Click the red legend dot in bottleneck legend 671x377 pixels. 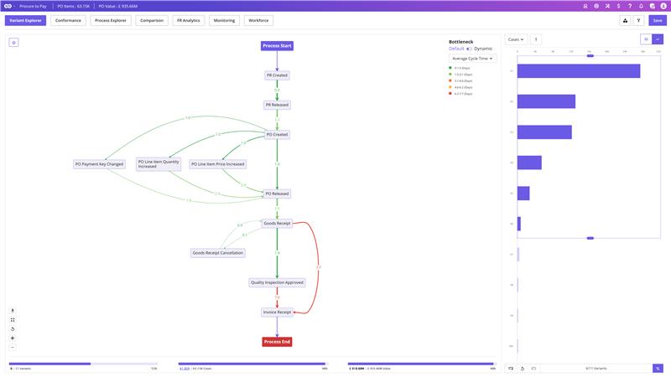[x=450, y=93]
